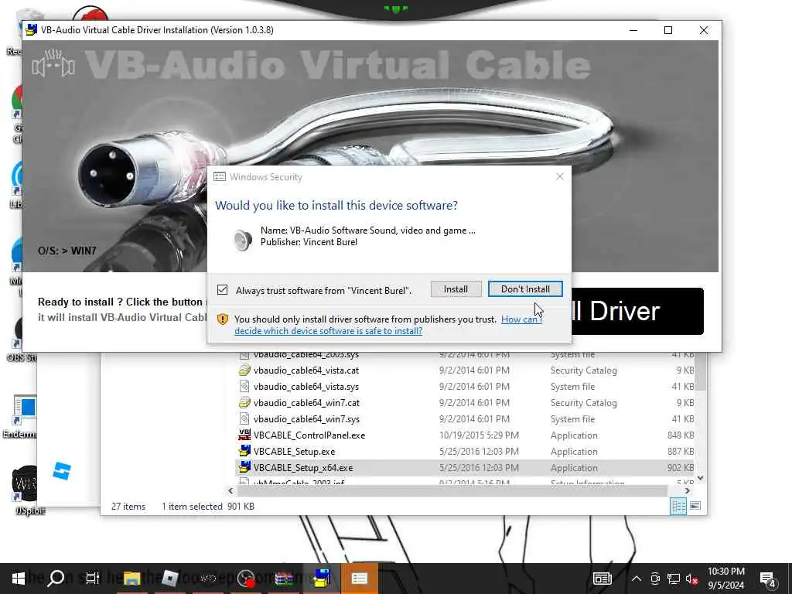
Task: Click the speaker device icon in the security dialog
Action: (x=243, y=240)
